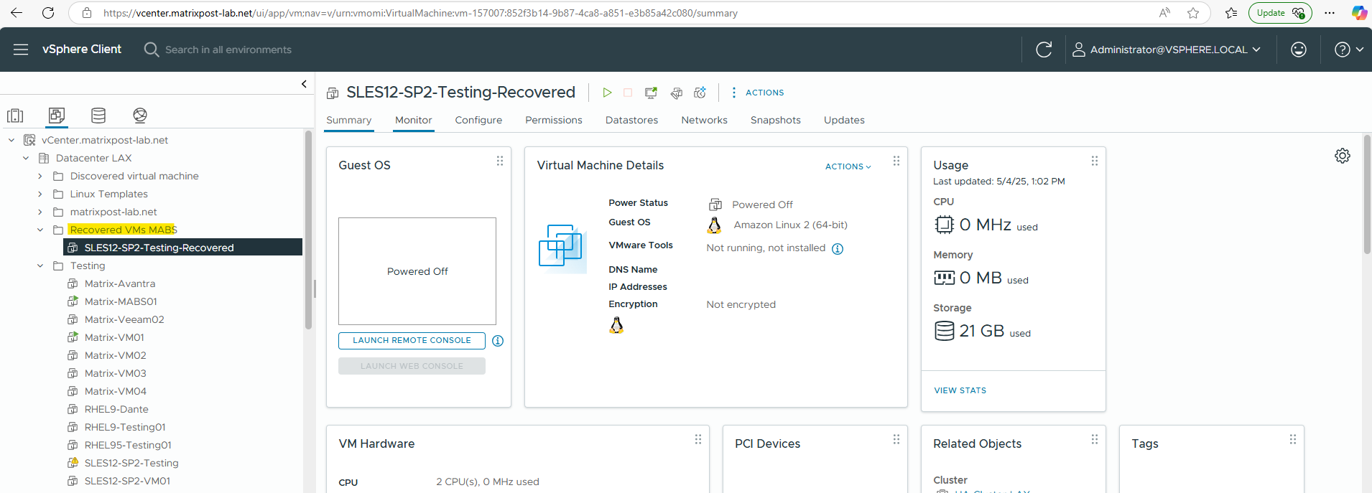Screen dimensions: 1372x493
Task: Click the power off stop icon
Action: 628,93
